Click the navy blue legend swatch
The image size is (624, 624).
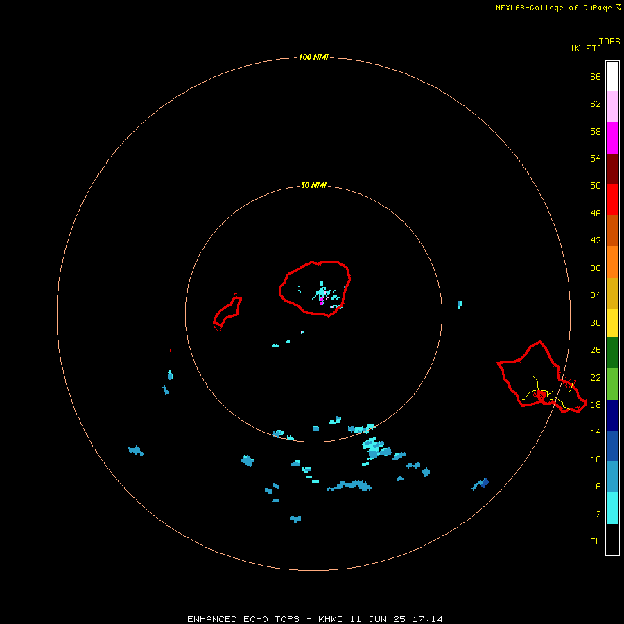[612, 415]
